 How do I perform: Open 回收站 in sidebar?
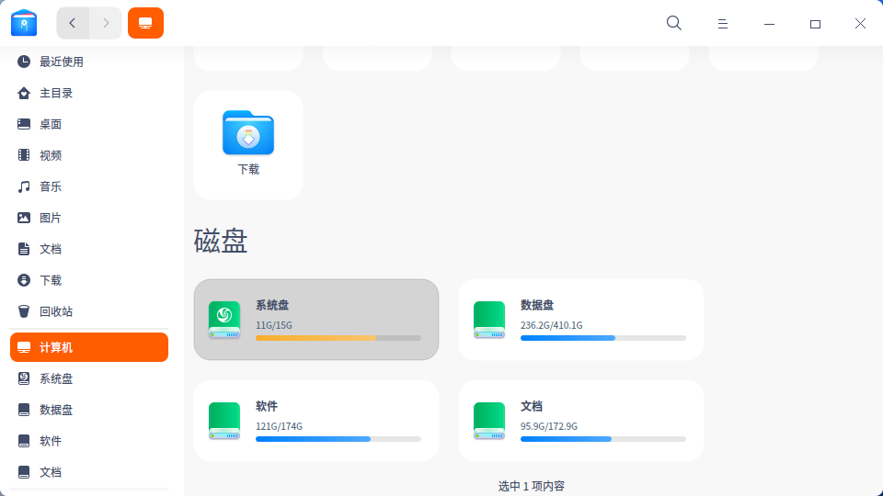point(89,311)
